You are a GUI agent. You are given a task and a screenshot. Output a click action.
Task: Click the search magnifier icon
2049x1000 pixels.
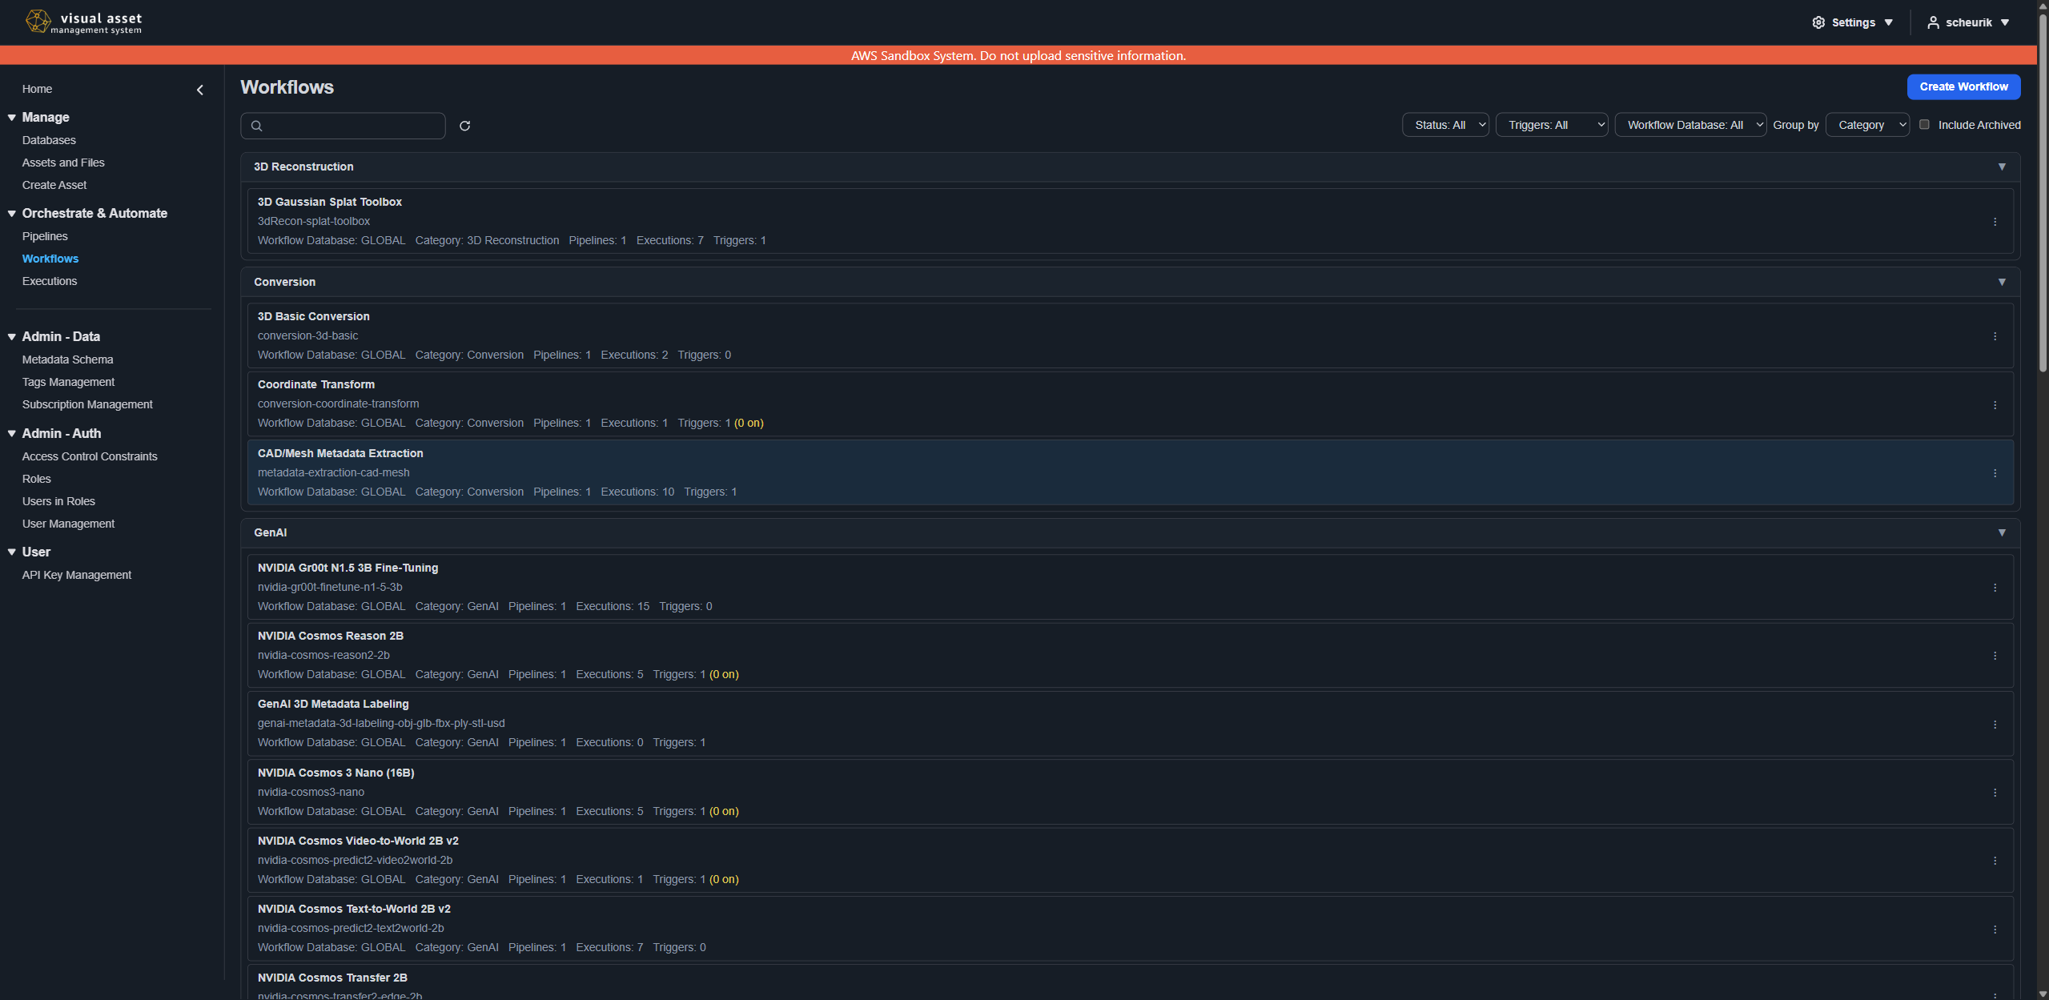(x=256, y=126)
